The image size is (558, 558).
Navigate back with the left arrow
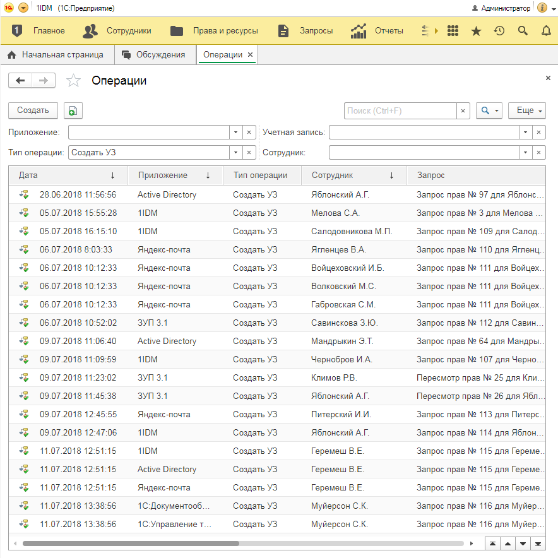click(x=20, y=81)
